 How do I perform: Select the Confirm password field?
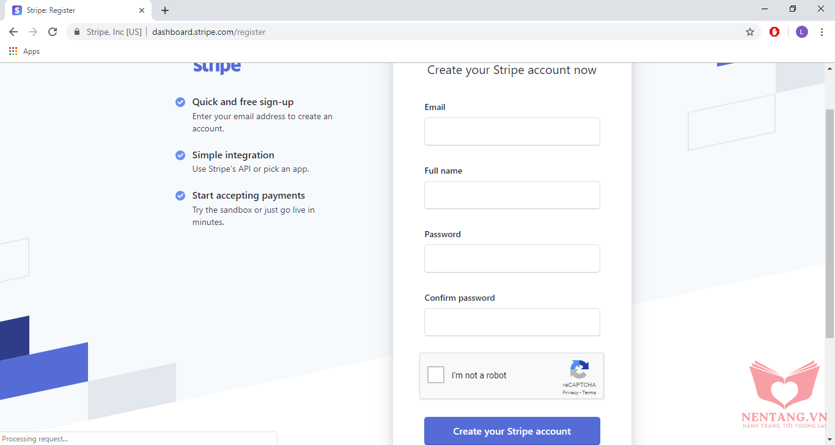click(x=512, y=322)
